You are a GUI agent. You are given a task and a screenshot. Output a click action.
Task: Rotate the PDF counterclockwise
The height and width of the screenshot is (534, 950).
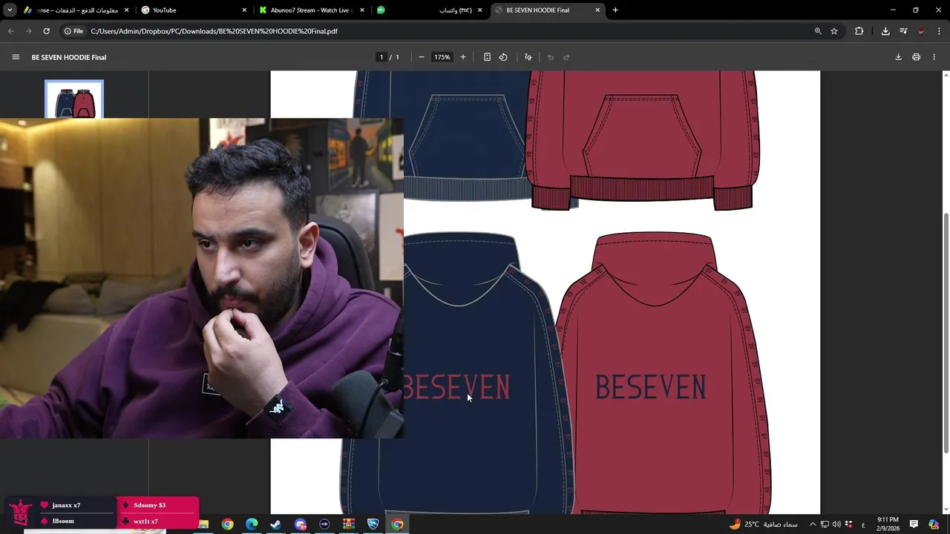503,57
